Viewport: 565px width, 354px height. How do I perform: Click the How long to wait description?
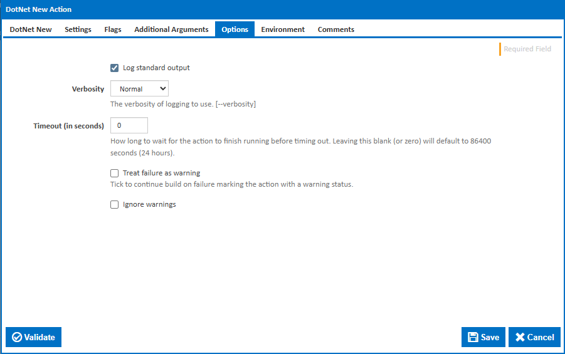tap(300, 147)
